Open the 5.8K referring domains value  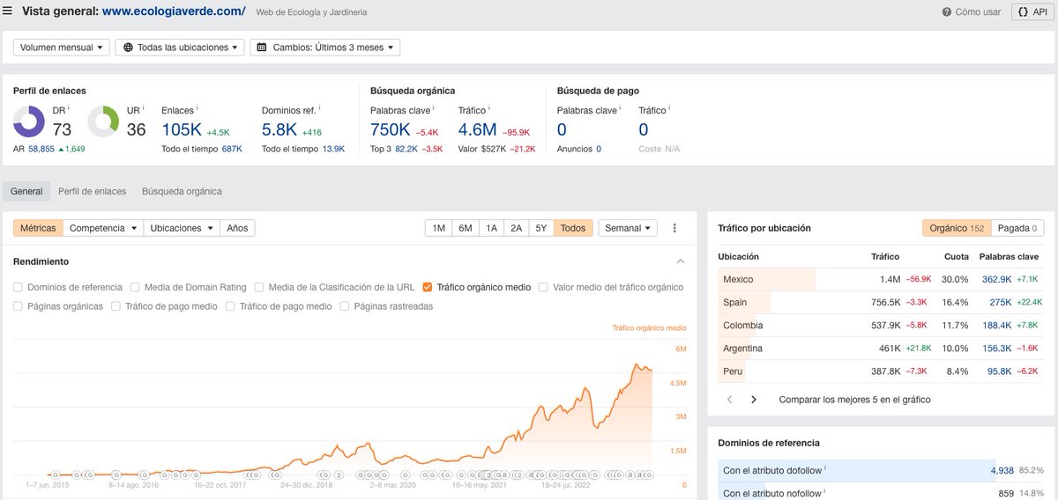279,129
